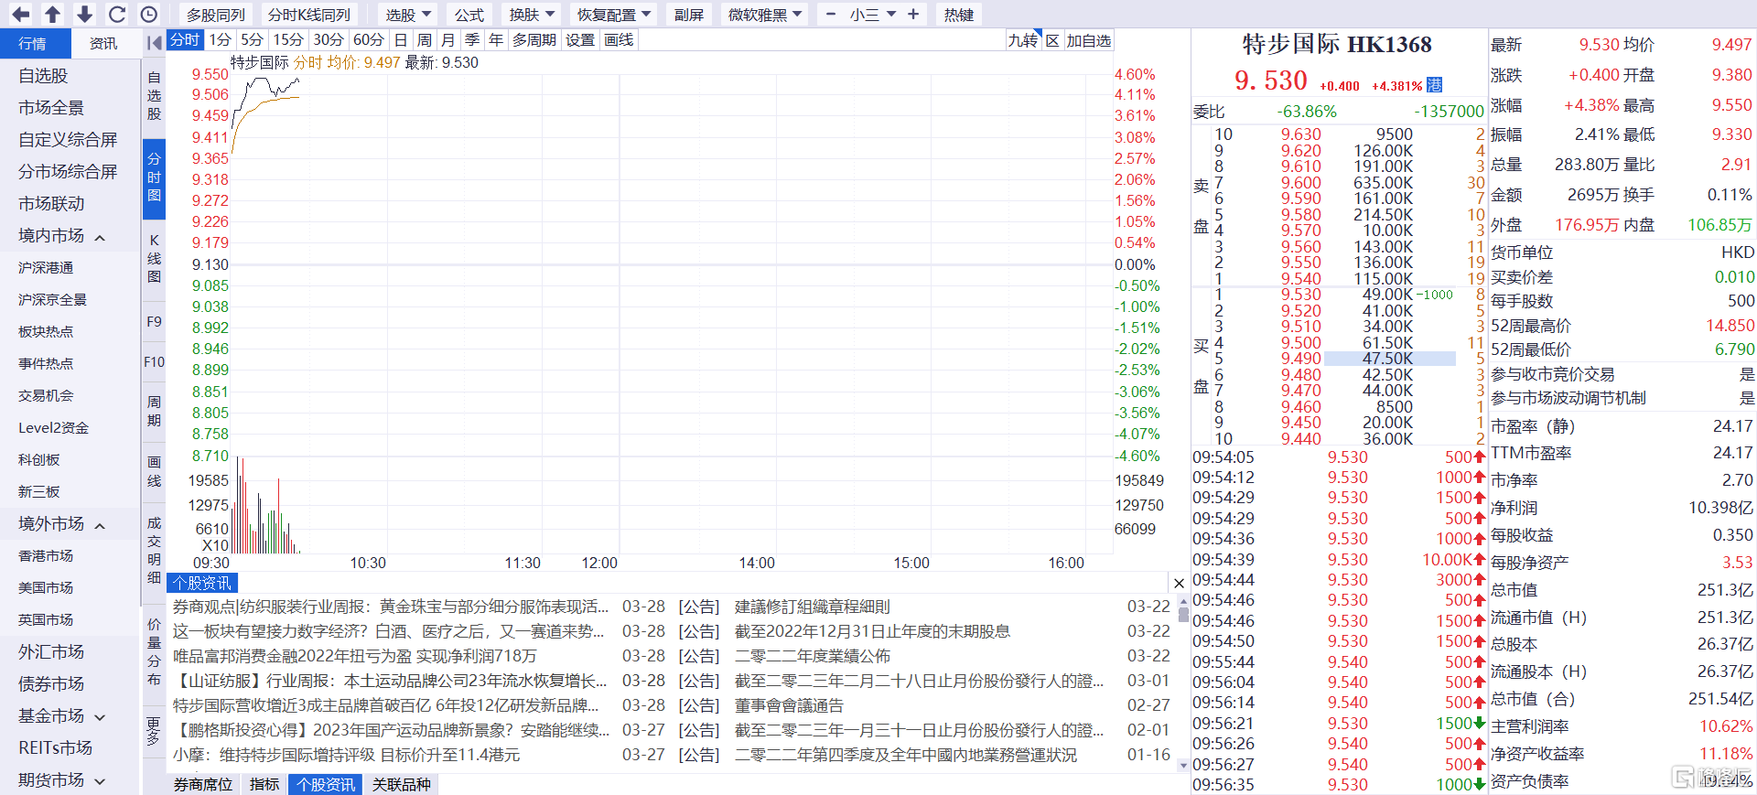The image size is (1757, 795).
Task: Click the vertical F10 tab
Action: (x=154, y=362)
